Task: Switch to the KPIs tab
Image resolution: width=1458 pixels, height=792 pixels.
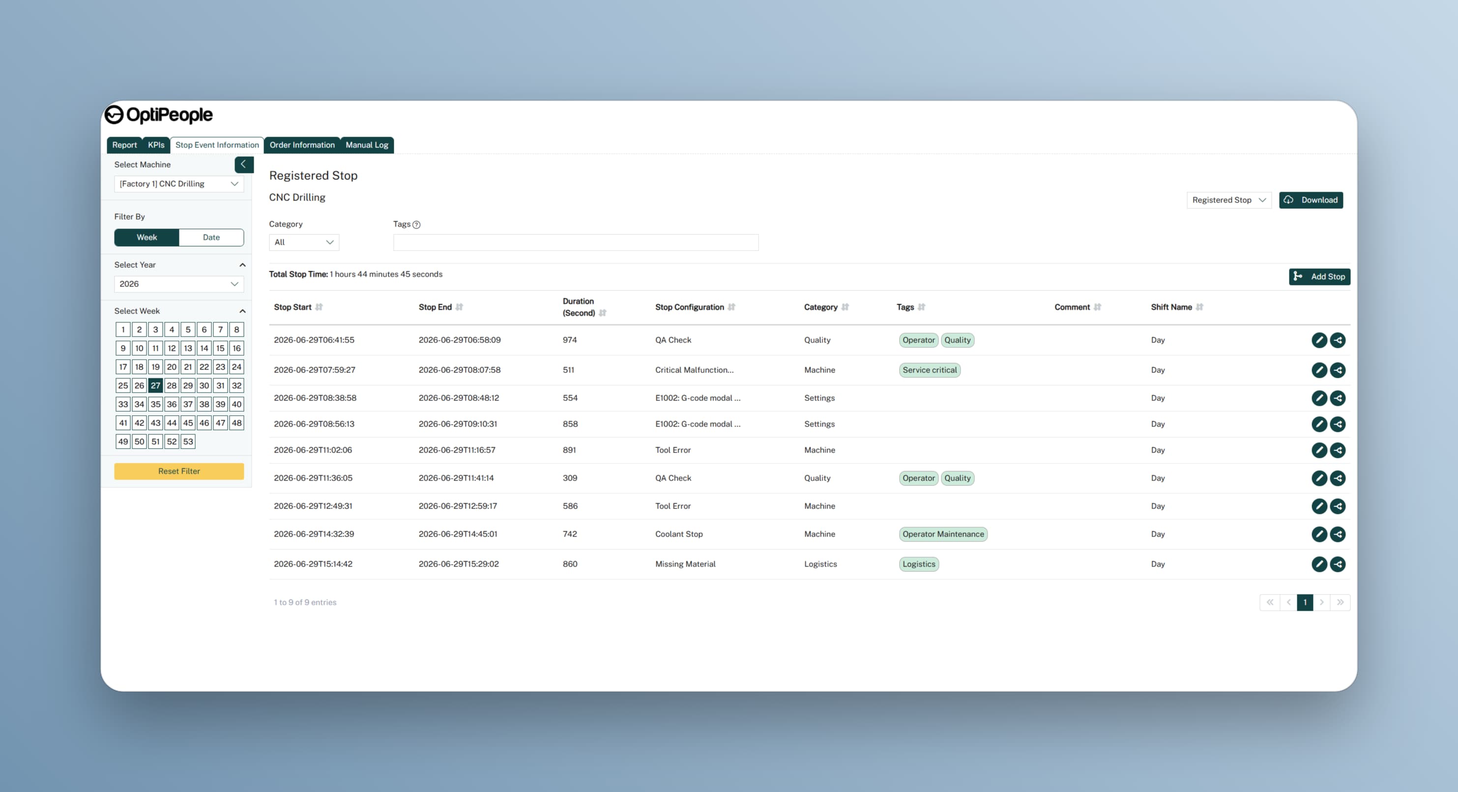Action: (156, 145)
